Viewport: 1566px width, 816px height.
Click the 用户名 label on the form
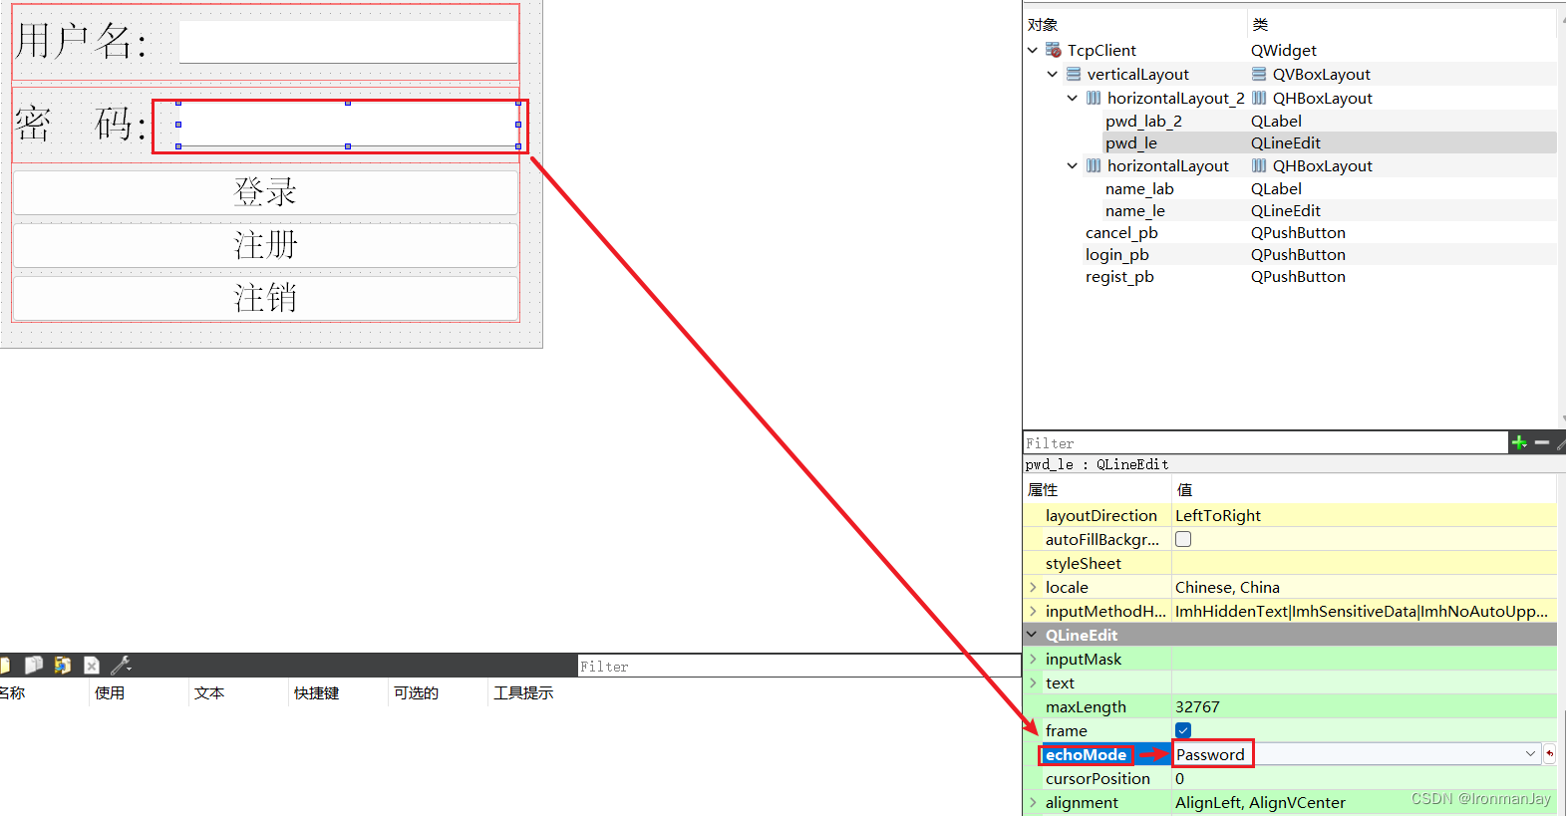point(82,42)
